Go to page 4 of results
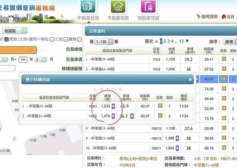The image size is (237, 168). click(x=172, y=41)
